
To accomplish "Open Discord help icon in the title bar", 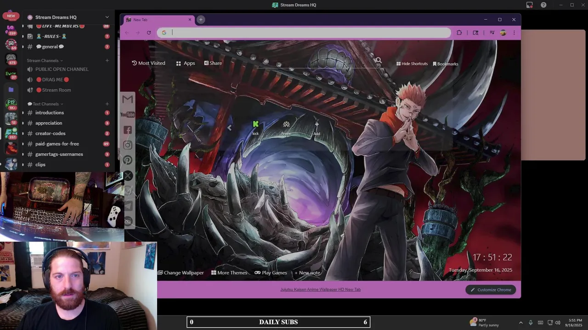I will 544,5.
